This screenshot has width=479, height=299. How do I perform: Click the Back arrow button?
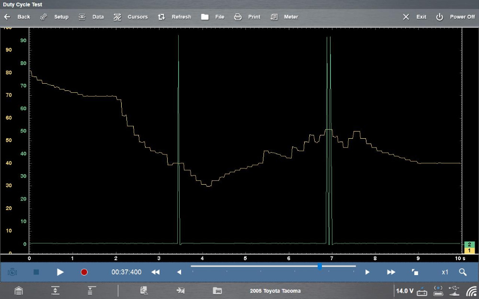pos(17,17)
